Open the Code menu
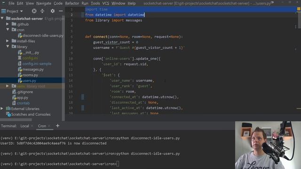This screenshot has height=169, width=301. click(x=58, y=3)
